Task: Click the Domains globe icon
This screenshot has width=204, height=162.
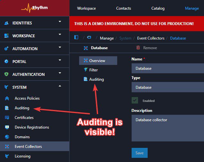Action: point(7,137)
